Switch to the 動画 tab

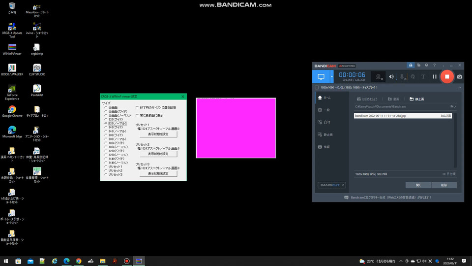click(393, 99)
